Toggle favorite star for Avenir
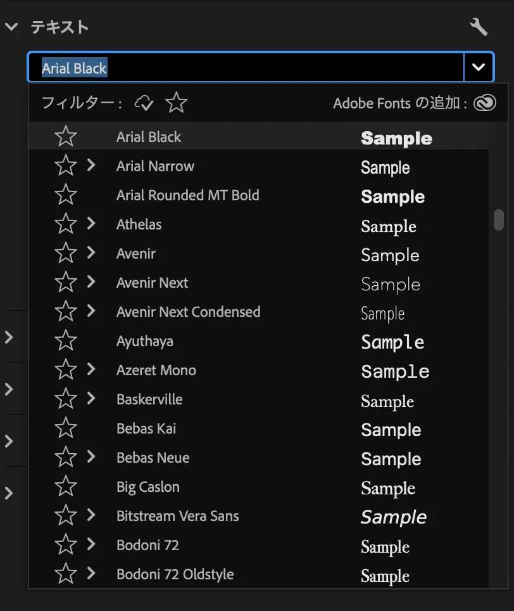The height and width of the screenshot is (611, 514). point(66,253)
